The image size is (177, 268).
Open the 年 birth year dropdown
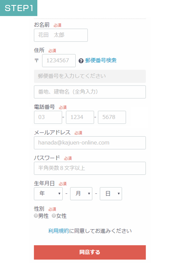tap(48, 194)
